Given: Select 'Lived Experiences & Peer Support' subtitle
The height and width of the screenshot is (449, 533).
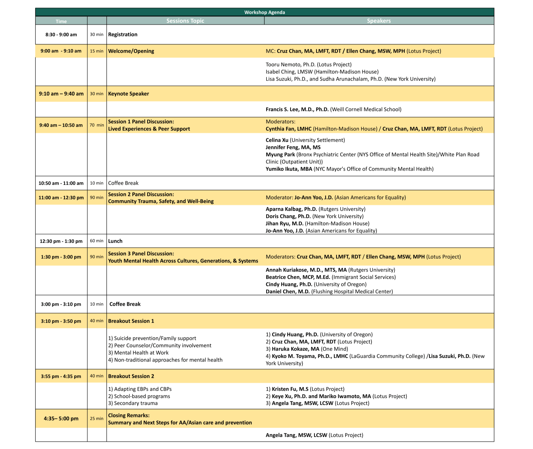Looking at the screenshot, I should 149,129.
